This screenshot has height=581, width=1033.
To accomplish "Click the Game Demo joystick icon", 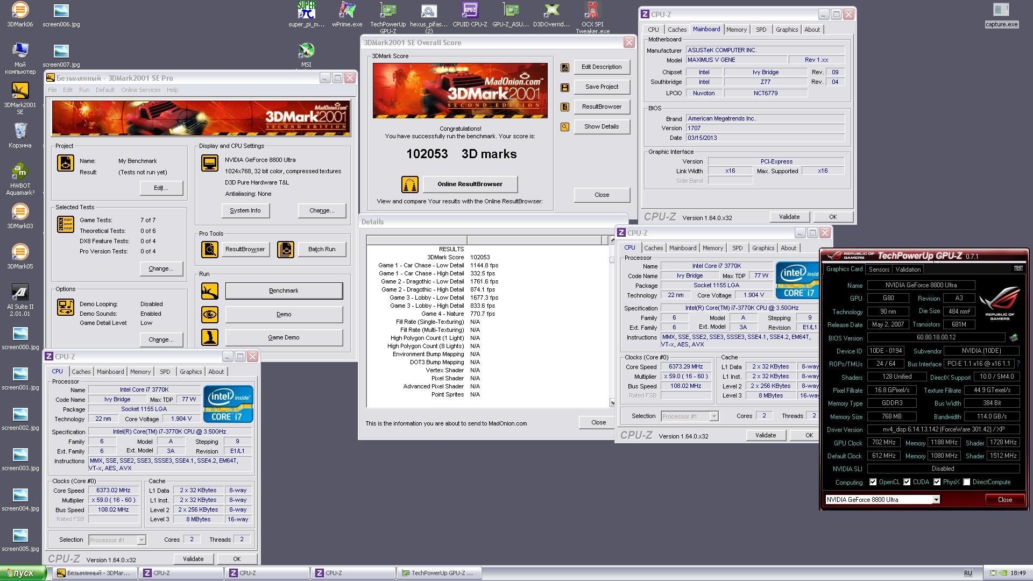I will tap(210, 337).
